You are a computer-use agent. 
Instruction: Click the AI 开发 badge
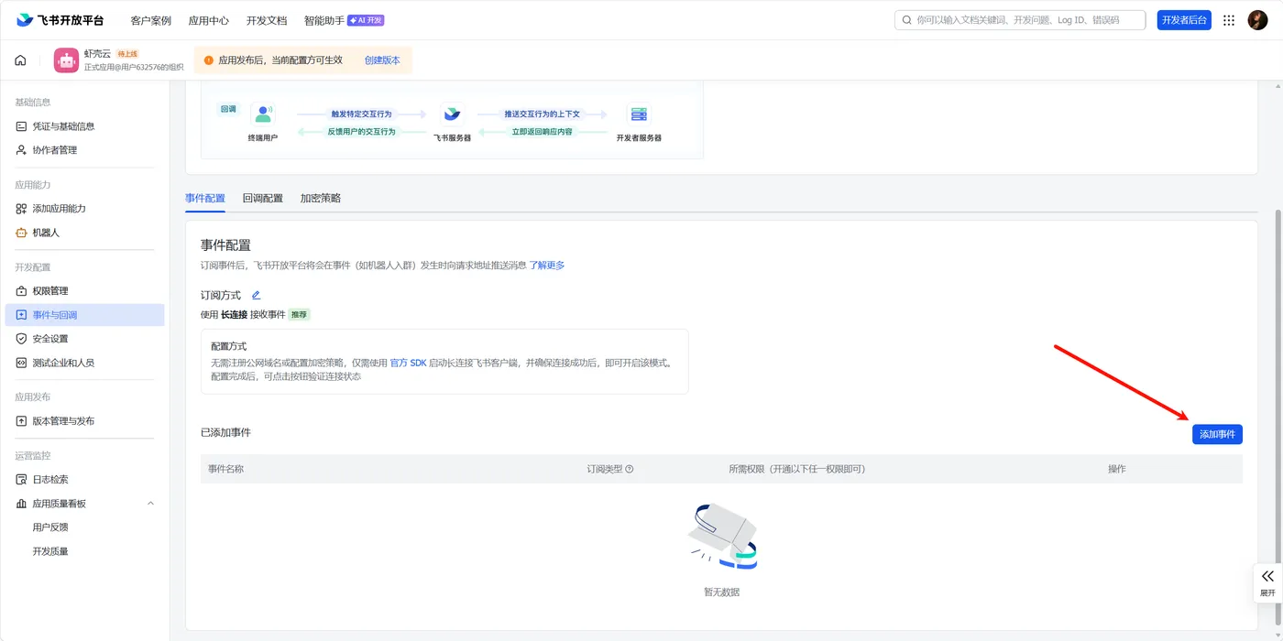click(366, 20)
